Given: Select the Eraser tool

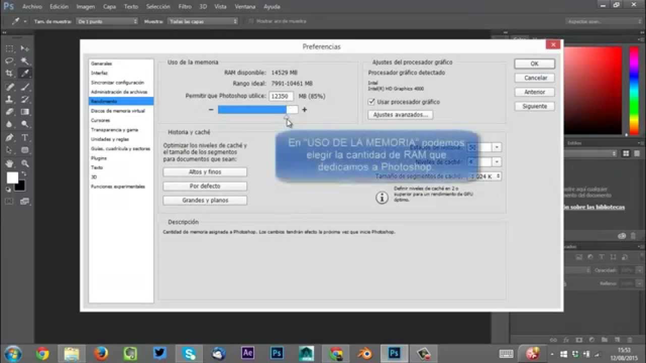Looking at the screenshot, I should pyautogui.click(x=10, y=112).
